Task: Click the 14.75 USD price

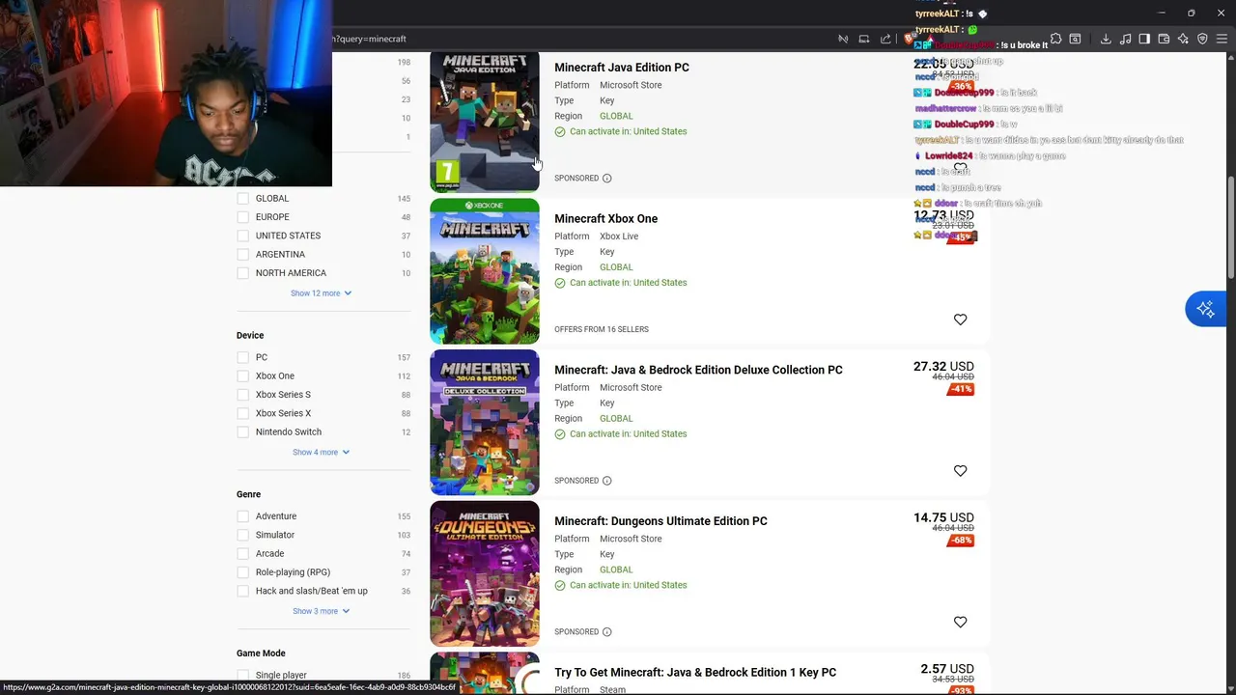Action: [943, 518]
